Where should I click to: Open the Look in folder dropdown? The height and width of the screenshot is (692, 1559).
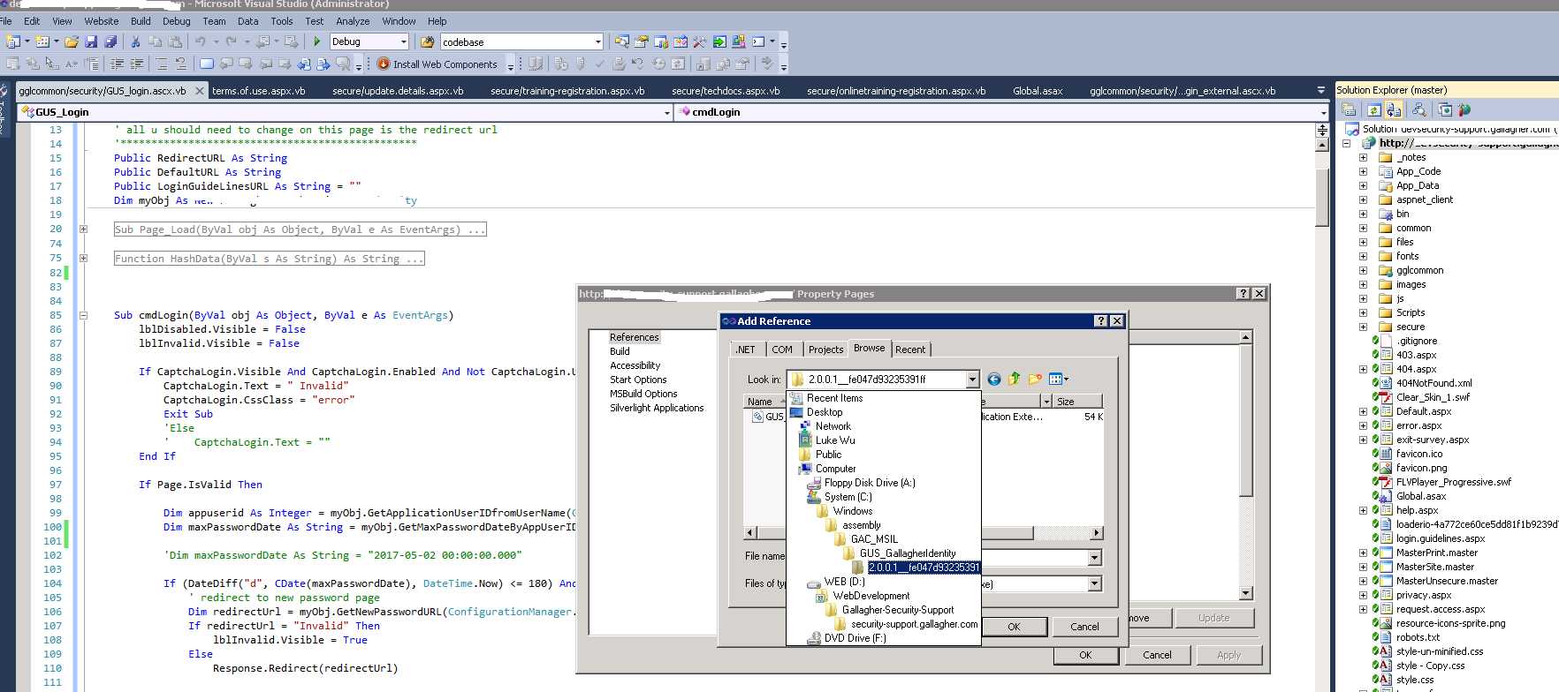coord(972,380)
